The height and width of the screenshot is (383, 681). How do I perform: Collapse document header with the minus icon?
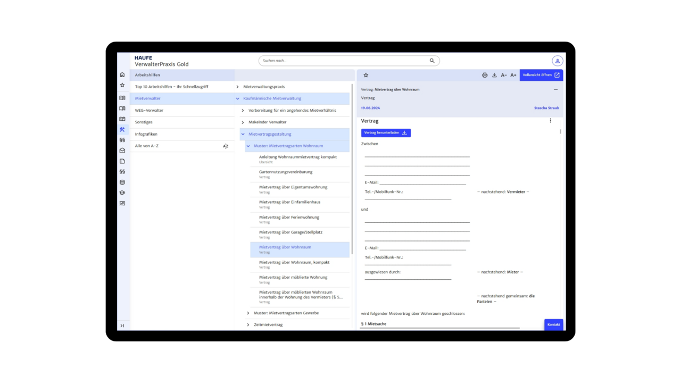(x=555, y=89)
